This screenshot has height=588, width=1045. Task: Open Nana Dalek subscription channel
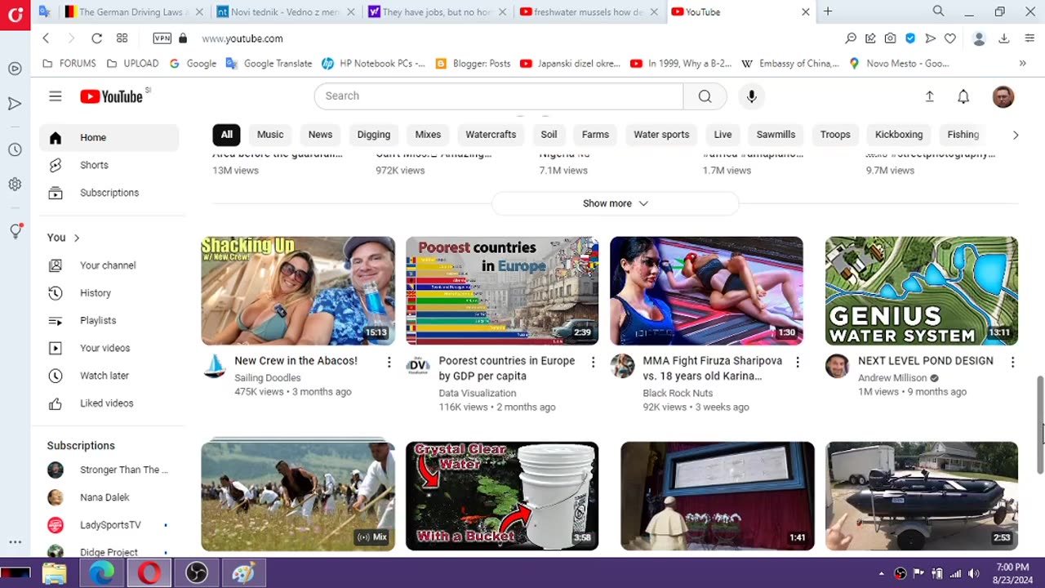109,497
